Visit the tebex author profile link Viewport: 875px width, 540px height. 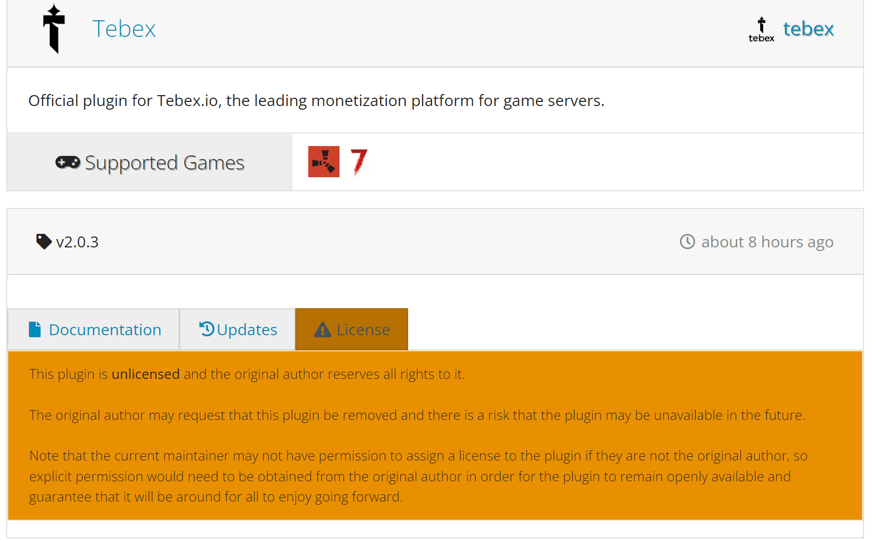coord(808,29)
